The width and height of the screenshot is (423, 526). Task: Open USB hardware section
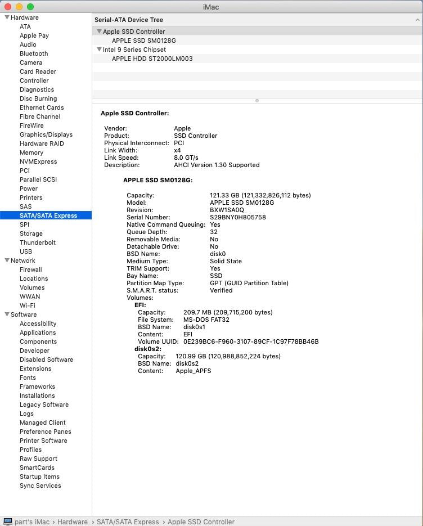coord(26,251)
